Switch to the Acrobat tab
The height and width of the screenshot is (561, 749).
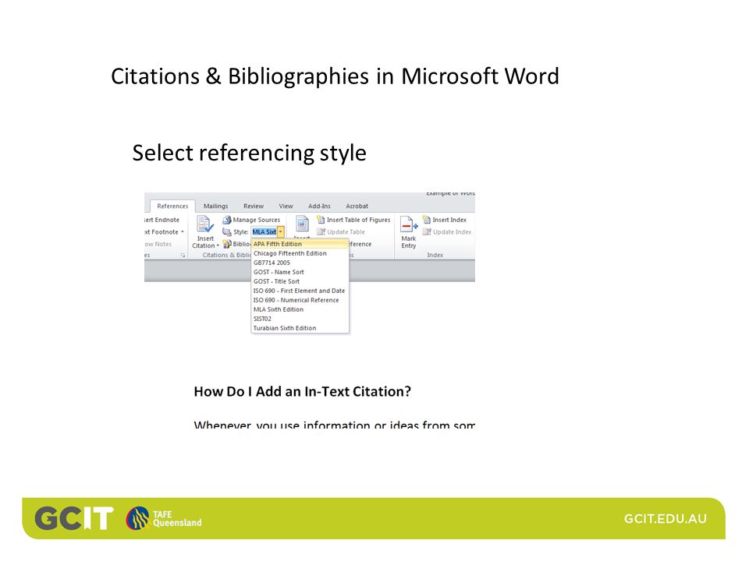(357, 206)
